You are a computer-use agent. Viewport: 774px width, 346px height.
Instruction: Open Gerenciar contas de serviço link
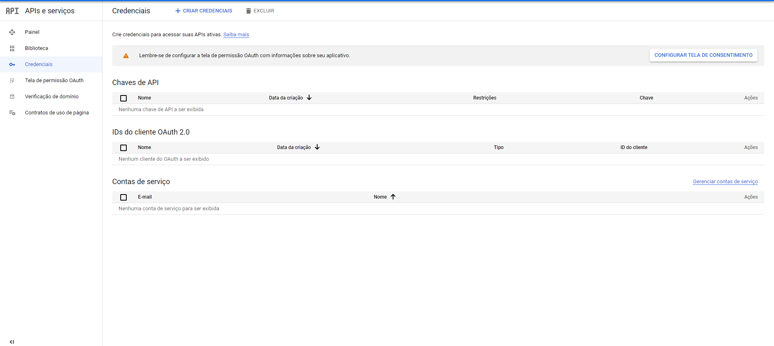click(x=725, y=182)
